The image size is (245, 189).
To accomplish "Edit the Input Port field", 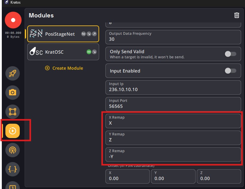I will (173, 104).
